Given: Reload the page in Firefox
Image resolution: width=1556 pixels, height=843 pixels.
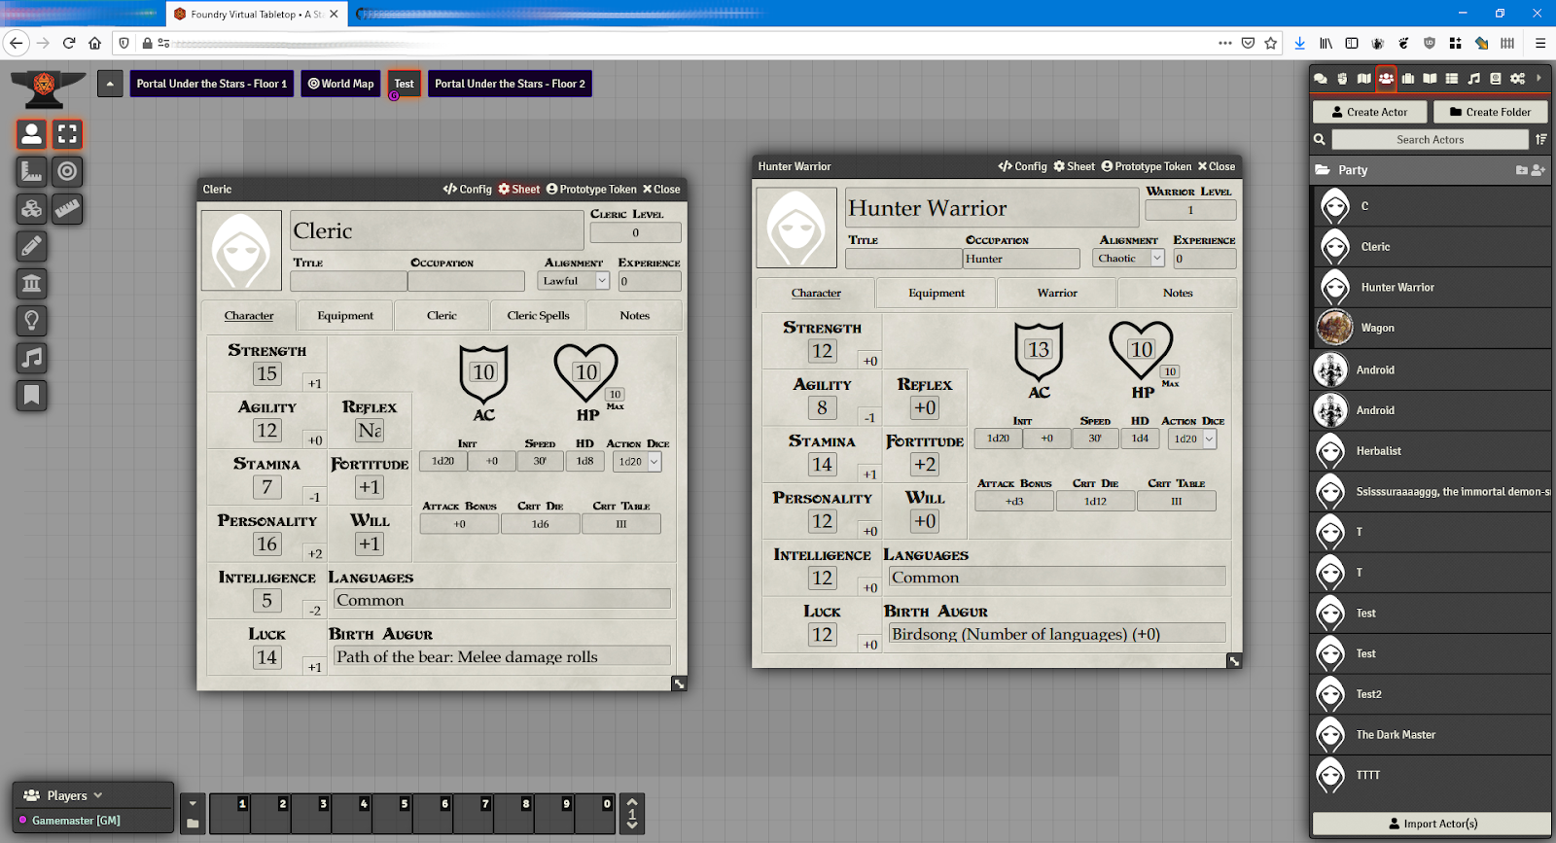Looking at the screenshot, I should pyautogui.click(x=69, y=43).
